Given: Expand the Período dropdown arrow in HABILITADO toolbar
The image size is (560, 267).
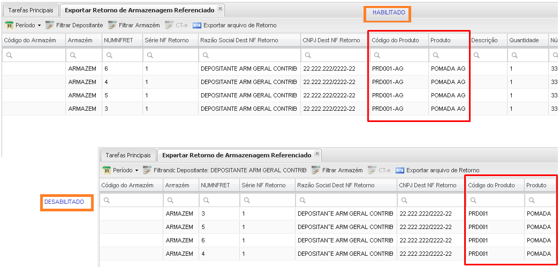Looking at the screenshot, I should click(x=39, y=26).
